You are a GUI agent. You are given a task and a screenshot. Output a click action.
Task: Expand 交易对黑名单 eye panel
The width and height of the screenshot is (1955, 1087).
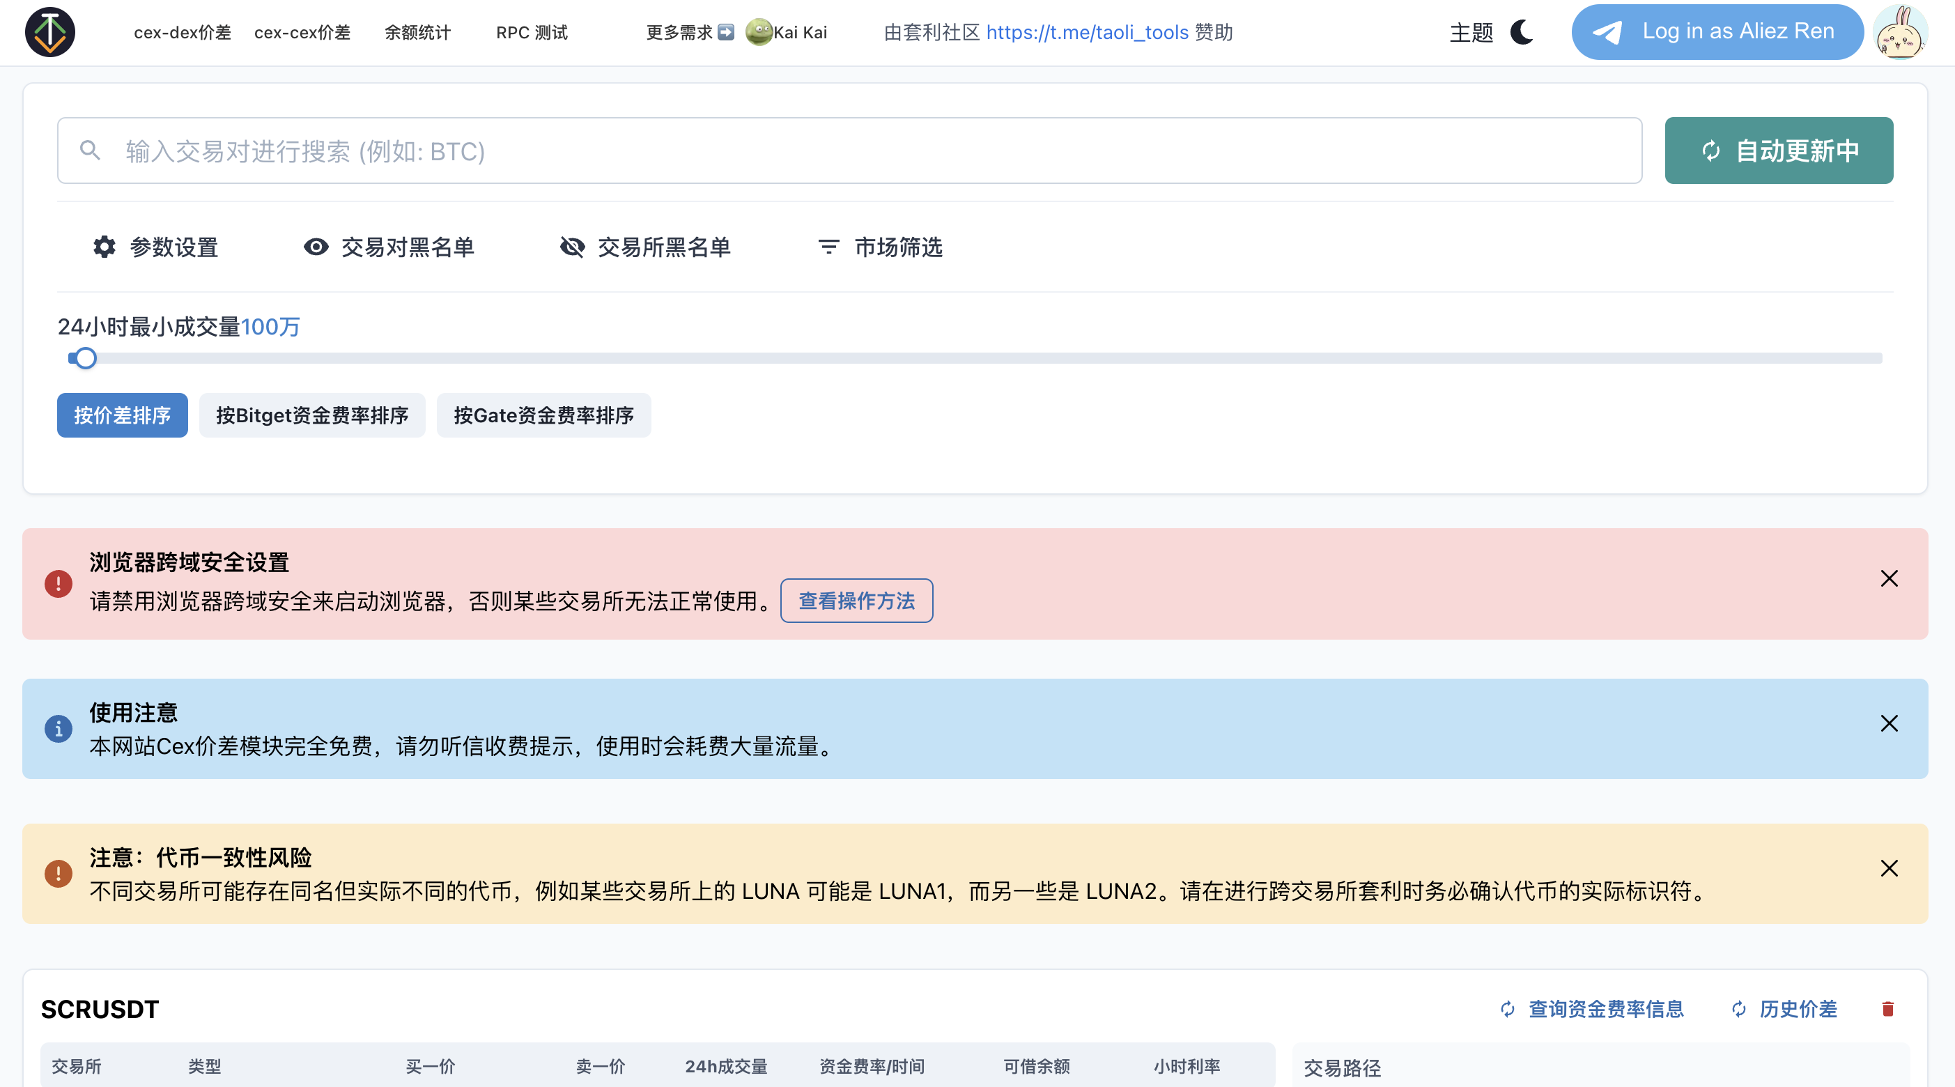pos(389,247)
